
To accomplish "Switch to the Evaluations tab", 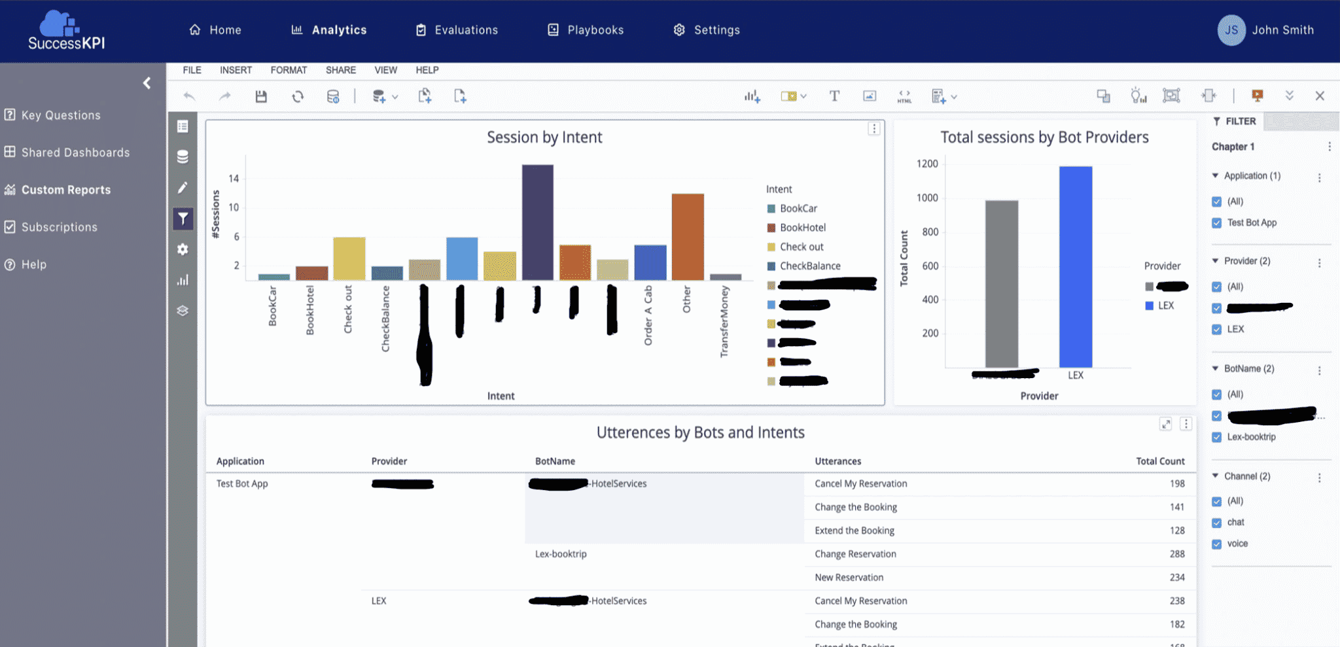I will (x=465, y=29).
